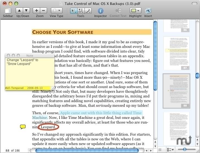Image resolution: width=200 pixels, height=153 pixels.
Task: Adjust the thumbnail size slider
Action: [x=185, y=149]
